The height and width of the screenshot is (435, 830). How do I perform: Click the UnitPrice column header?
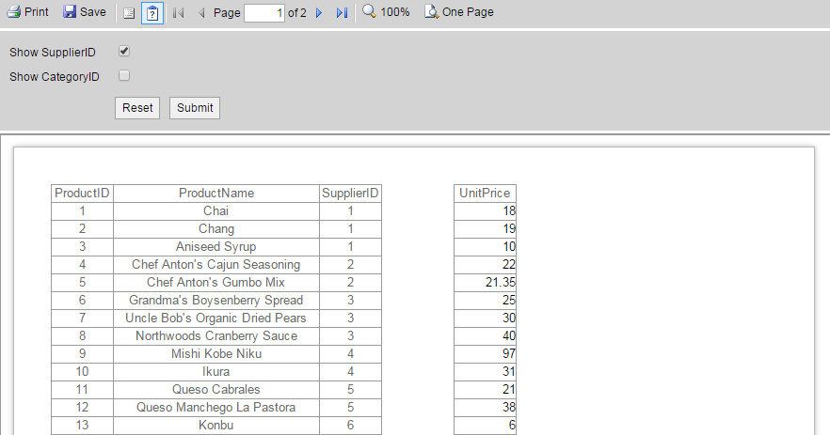pyautogui.click(x=485, y=194)
